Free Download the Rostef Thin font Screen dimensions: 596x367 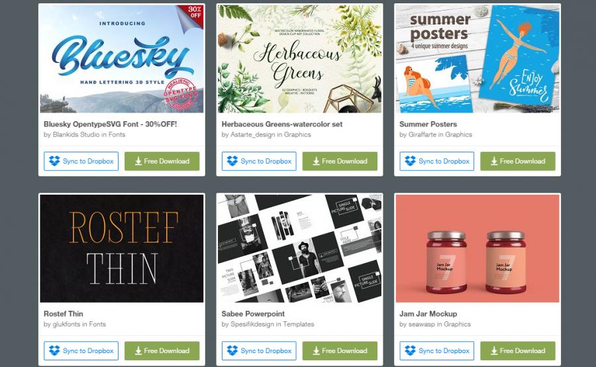(162, 350)
